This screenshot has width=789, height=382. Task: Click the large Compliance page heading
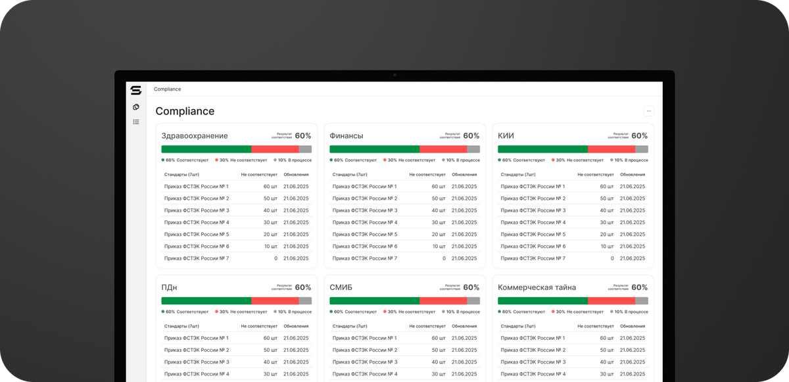coord(185,111)
